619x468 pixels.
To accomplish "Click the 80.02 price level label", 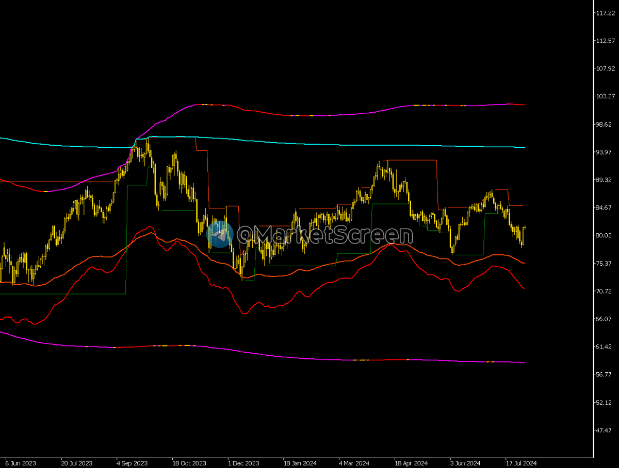I will pyautogui.click(x=604, y=235).
